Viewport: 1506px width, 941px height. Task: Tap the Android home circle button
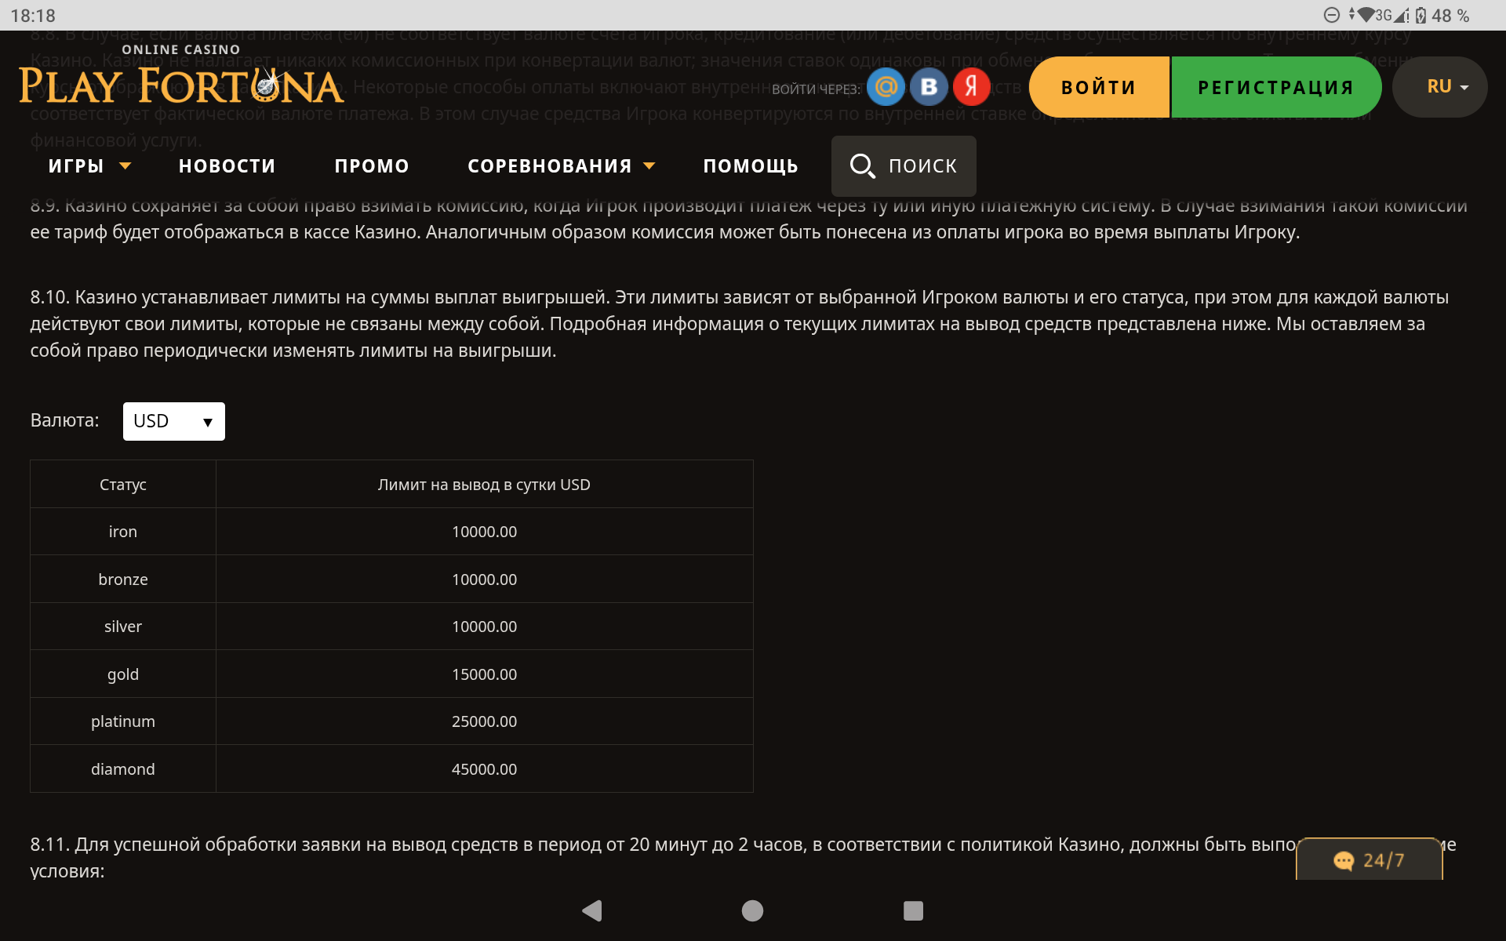point(752,910)
